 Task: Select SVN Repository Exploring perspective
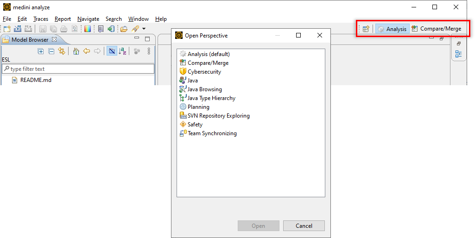coord(215,115)
